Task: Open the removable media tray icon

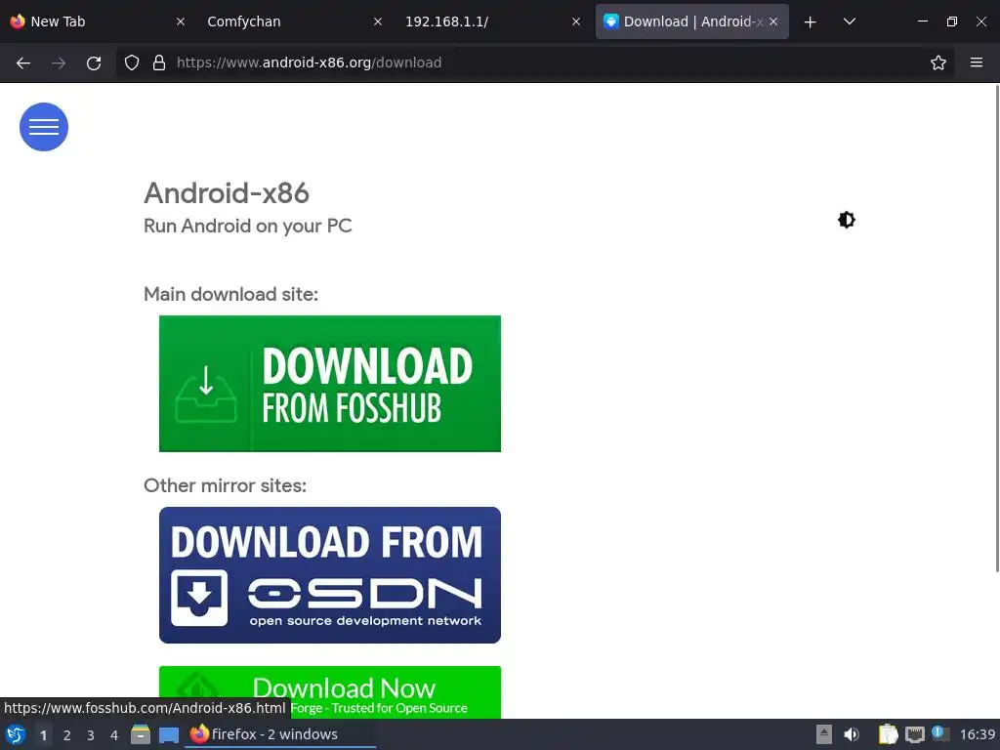Action: [x=824, y=734]
